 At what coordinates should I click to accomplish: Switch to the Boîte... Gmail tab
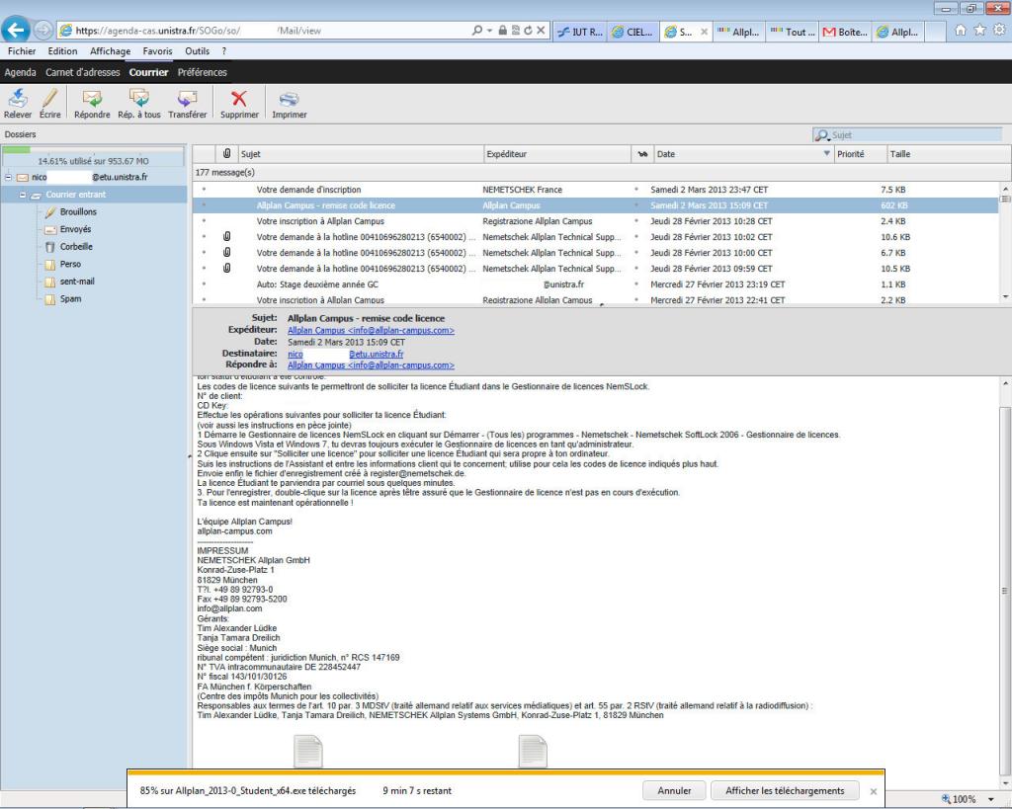pyautogui.click(x=846, y=31)
